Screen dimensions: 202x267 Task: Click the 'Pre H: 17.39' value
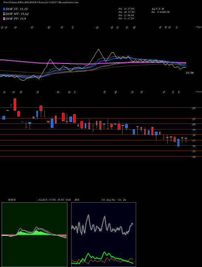[x=127, y=12]
